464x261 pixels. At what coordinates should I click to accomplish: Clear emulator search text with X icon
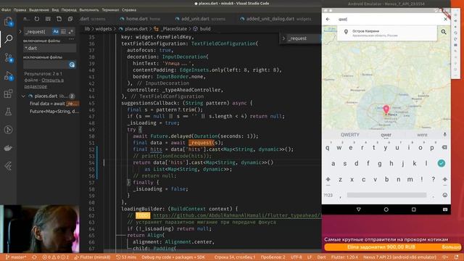point(445,20)
